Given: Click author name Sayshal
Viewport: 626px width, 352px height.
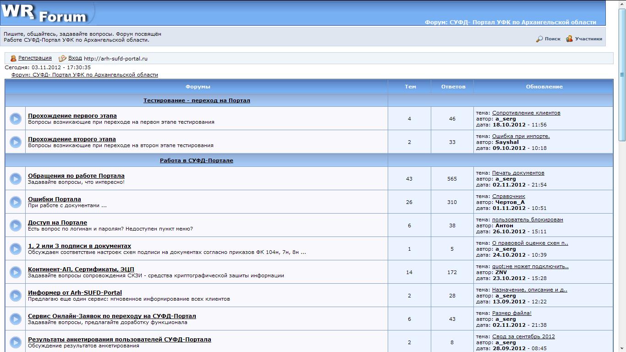Looking at the screenshot, I should tap(507, 142).
